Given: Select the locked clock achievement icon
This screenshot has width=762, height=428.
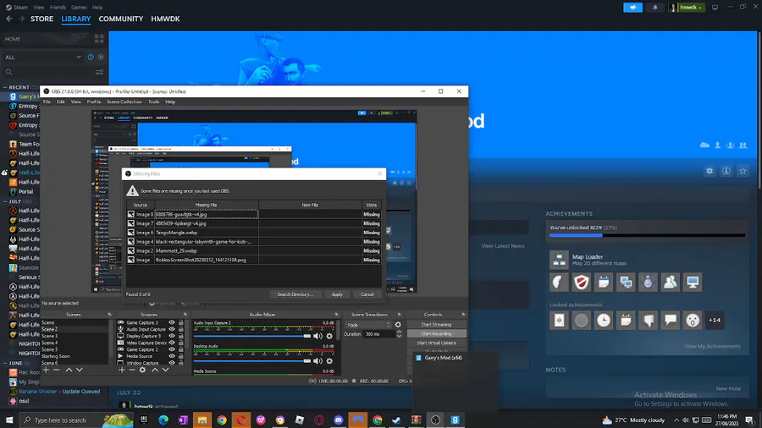Looking at the screenshot, I should [x=604, y=321].
